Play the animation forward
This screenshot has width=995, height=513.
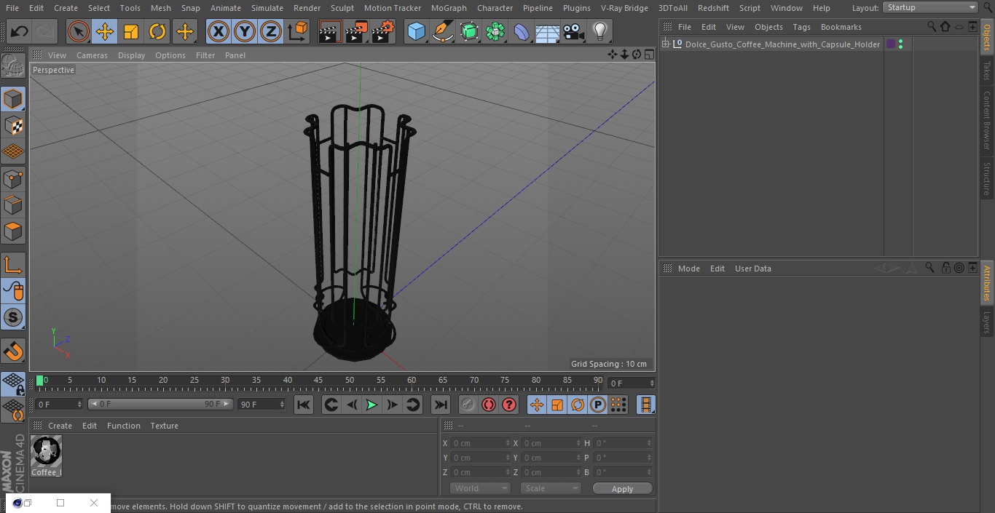click(x=371, y=405)
